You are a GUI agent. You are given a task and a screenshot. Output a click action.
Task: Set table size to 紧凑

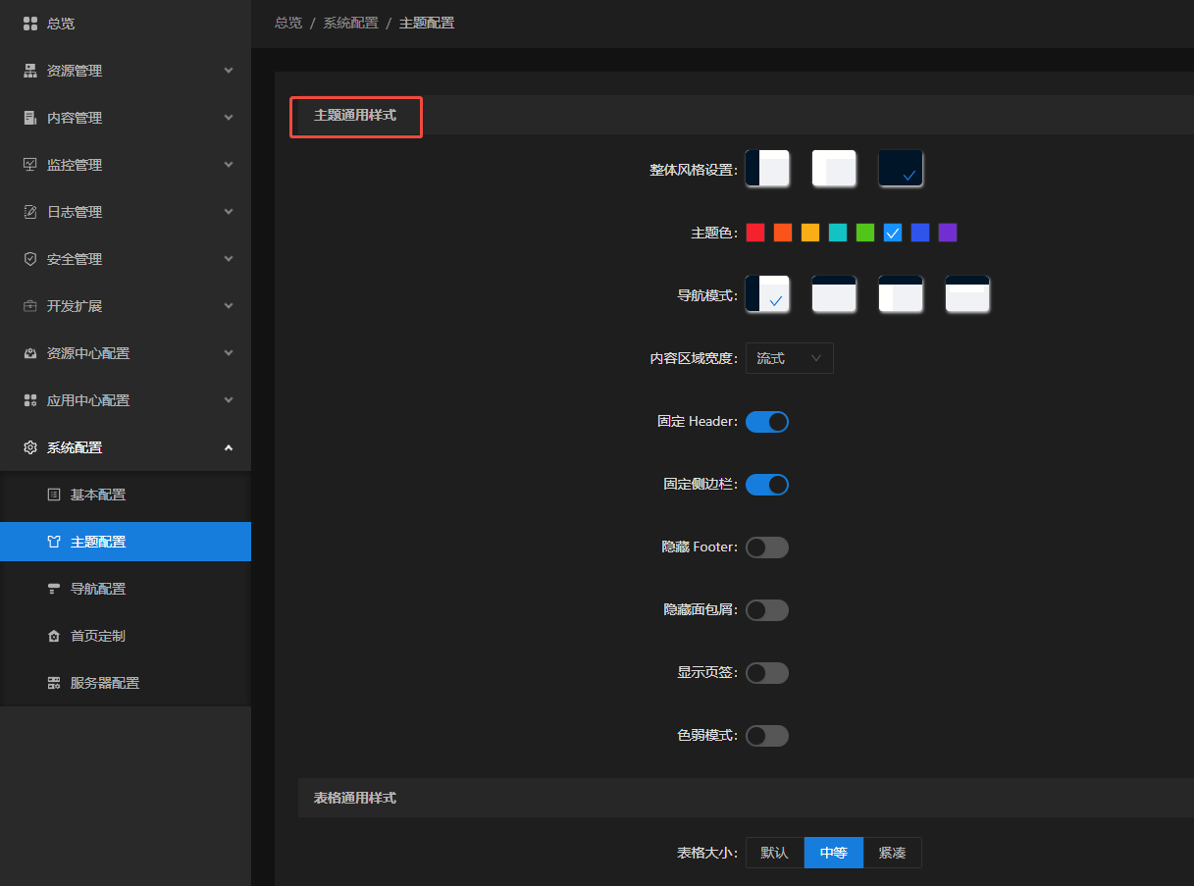(893, 853)
